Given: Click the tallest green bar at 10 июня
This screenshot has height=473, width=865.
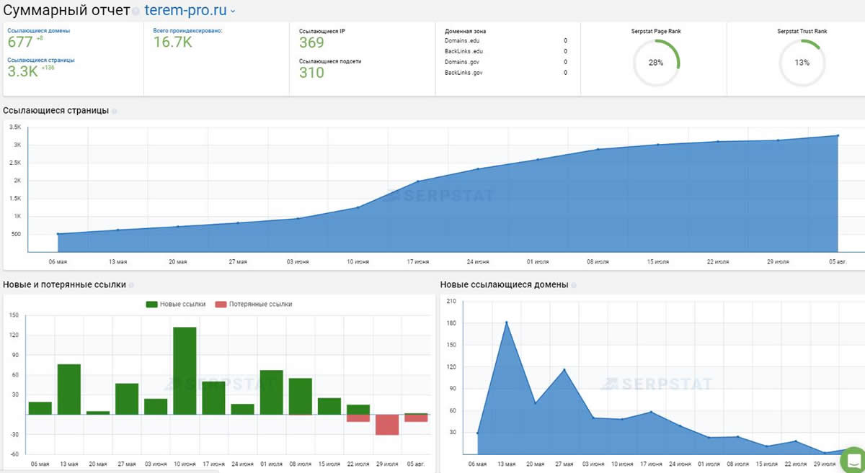Looking at the screenshot, I should [x=185, y=371].
